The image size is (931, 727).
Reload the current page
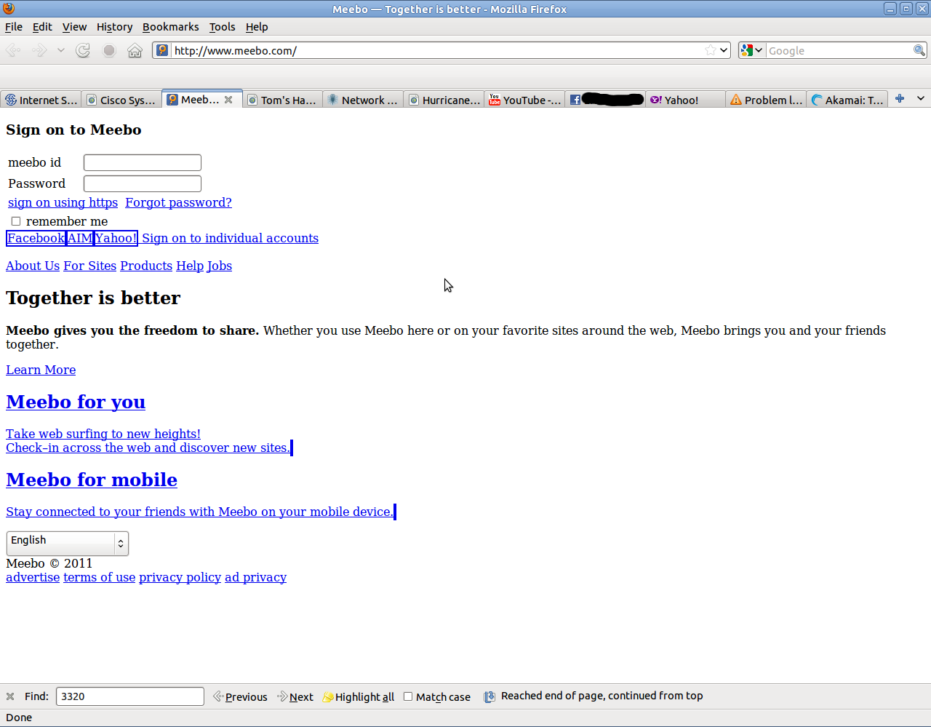point(83,50)
